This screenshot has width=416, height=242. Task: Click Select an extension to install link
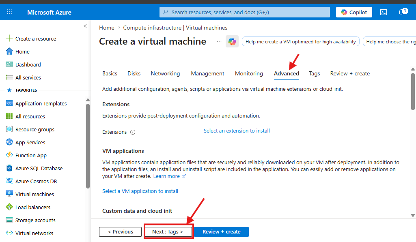tap(237, 131)
